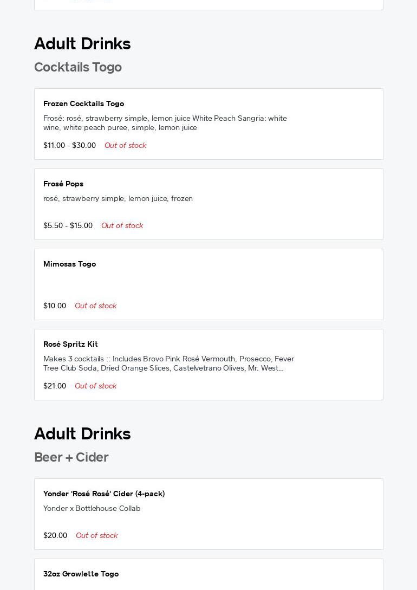The height and width of the screenshot is (590, 417).
Task: Click the Frozen Cocktails Togo description text
Action: coord(165,123)
